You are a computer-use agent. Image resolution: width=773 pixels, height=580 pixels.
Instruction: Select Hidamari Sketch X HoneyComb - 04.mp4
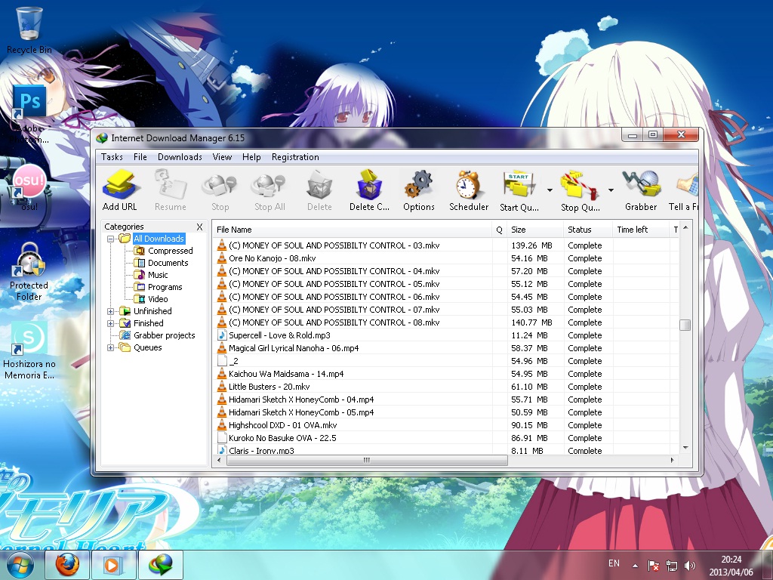(x=445, y=400)
